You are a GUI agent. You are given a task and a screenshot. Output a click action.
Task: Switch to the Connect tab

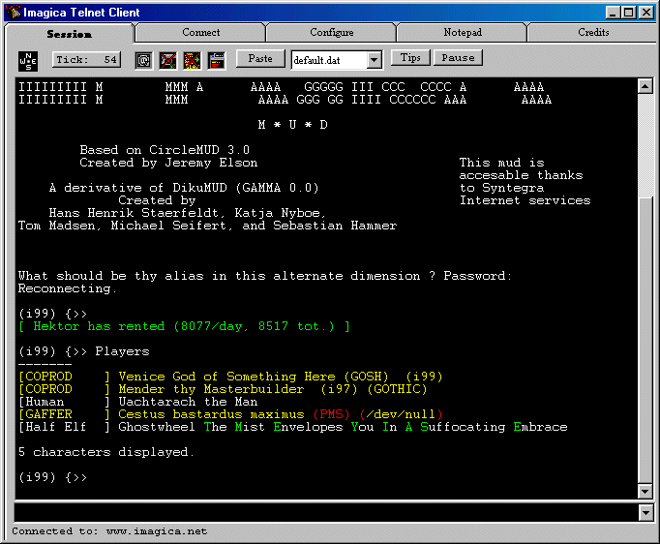(x=200, y=33)
